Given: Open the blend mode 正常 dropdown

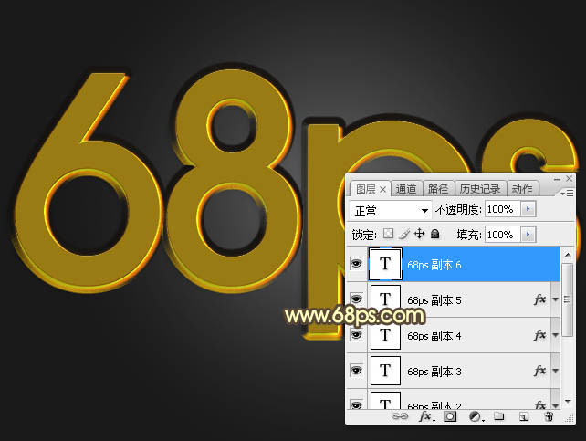Looking at the screenshot, I should [x=391, y=210].
